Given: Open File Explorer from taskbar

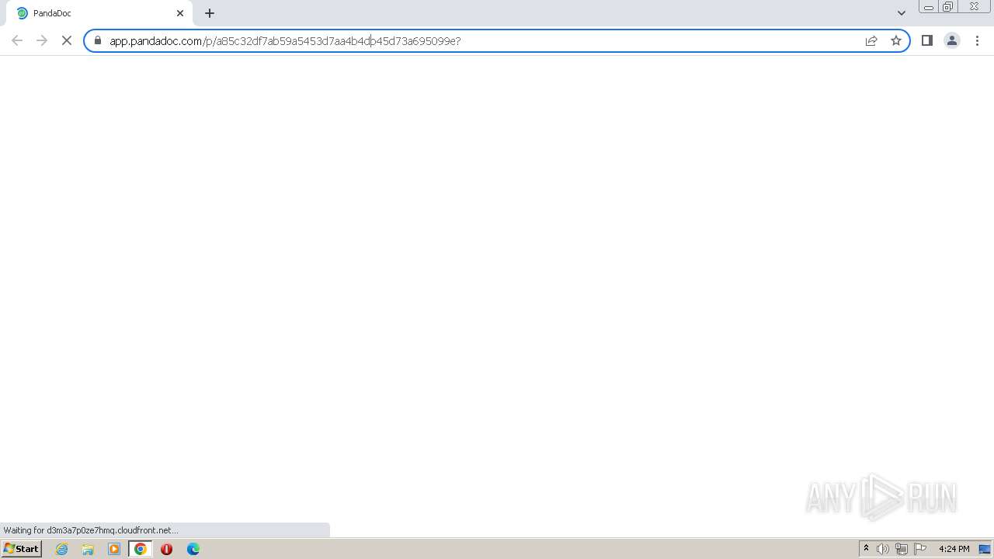Looking at the screenshot, I should pos(88,549).
